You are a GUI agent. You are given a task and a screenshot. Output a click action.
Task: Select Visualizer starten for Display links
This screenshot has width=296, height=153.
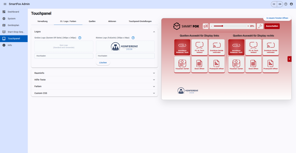(182, 65)
